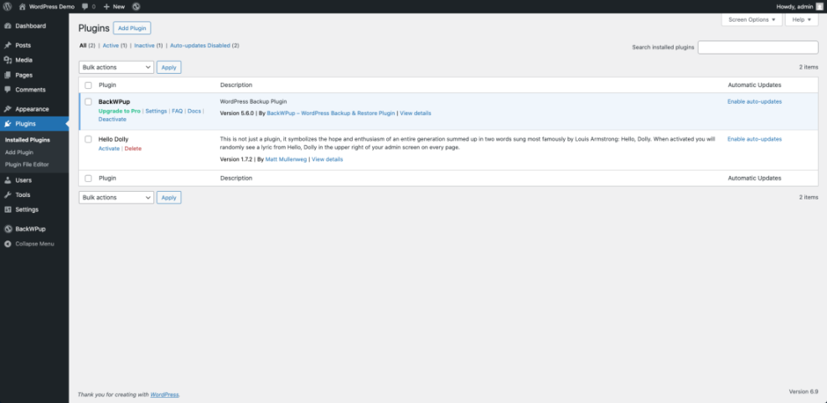This screenshot has height=403, width=827.
Task: Click Upgrade to Pro for BackWPup
Action: pos(119,111)
